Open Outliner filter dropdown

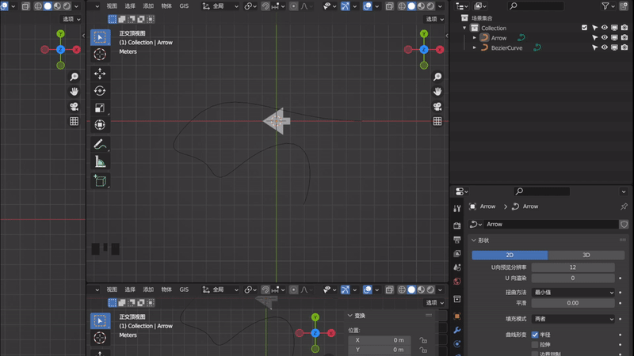click(608, 6)
